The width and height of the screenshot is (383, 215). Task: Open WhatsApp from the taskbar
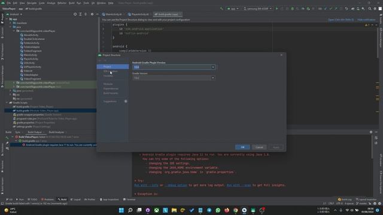[x=218, y=210]
